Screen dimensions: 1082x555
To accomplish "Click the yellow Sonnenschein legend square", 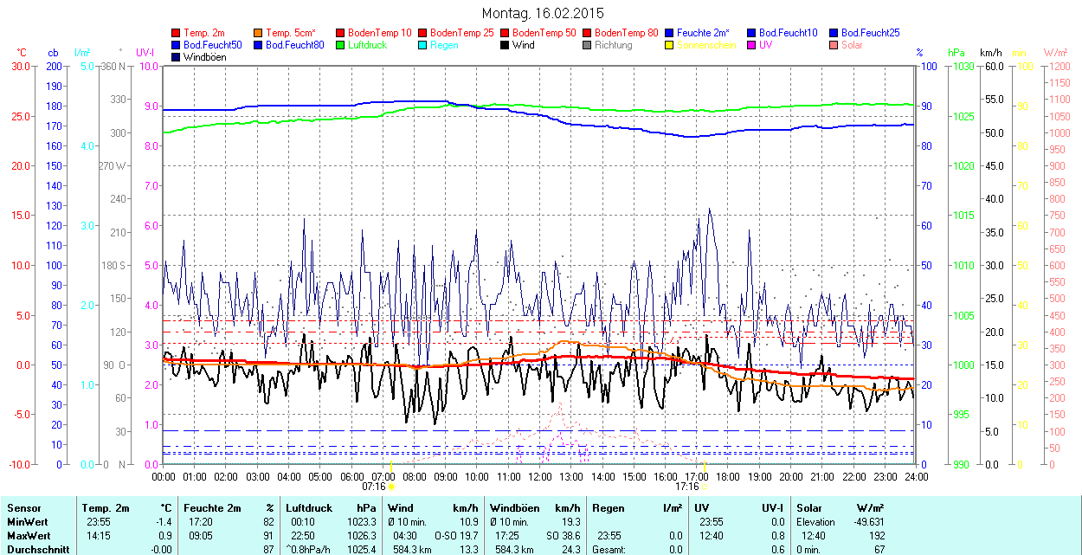I will [x=670, y=45].
